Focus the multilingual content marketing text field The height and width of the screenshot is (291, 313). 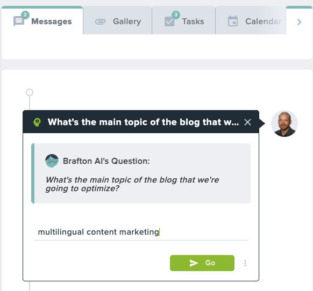pyautogui.click(x=141, y=232)
